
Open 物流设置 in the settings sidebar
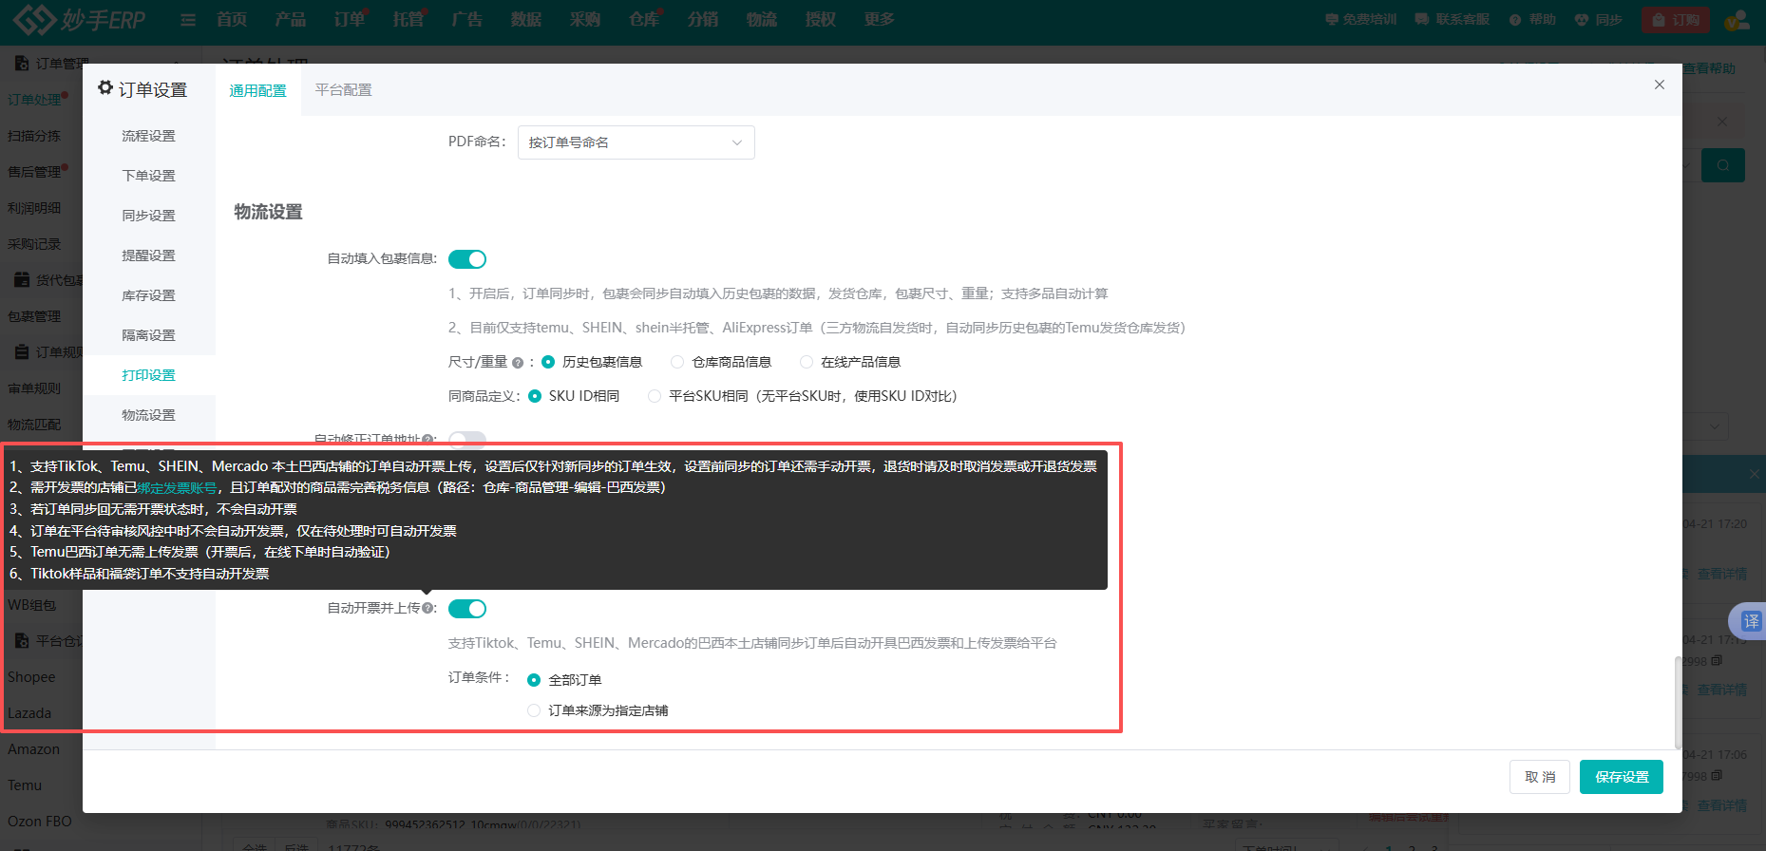(x=148, y=415)
